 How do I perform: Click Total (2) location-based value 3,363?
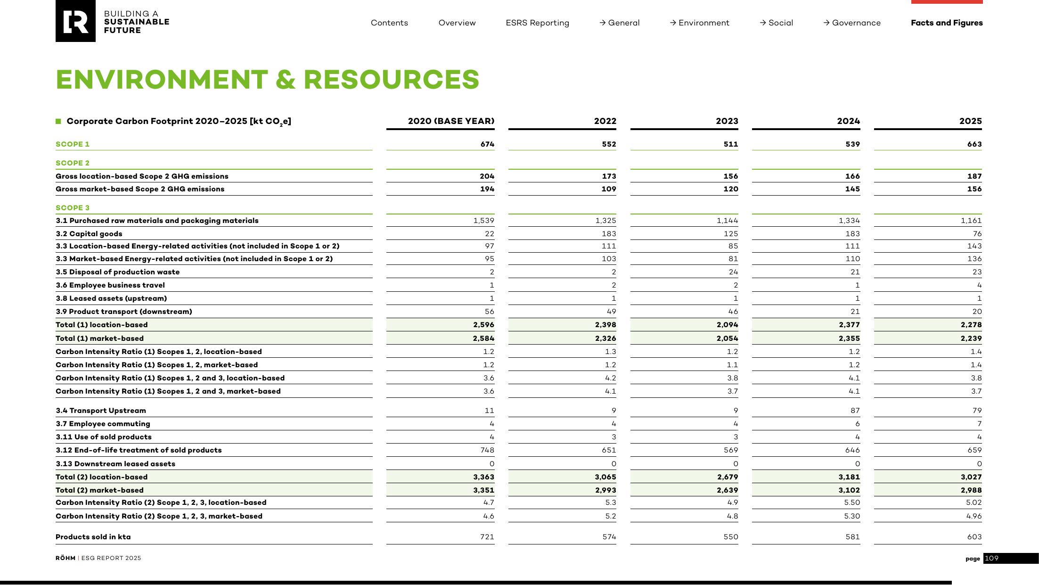483,477
